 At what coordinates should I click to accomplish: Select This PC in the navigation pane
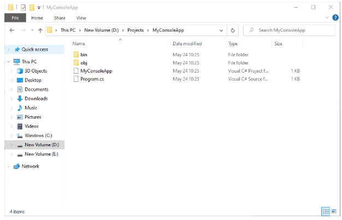click(29, 62)
